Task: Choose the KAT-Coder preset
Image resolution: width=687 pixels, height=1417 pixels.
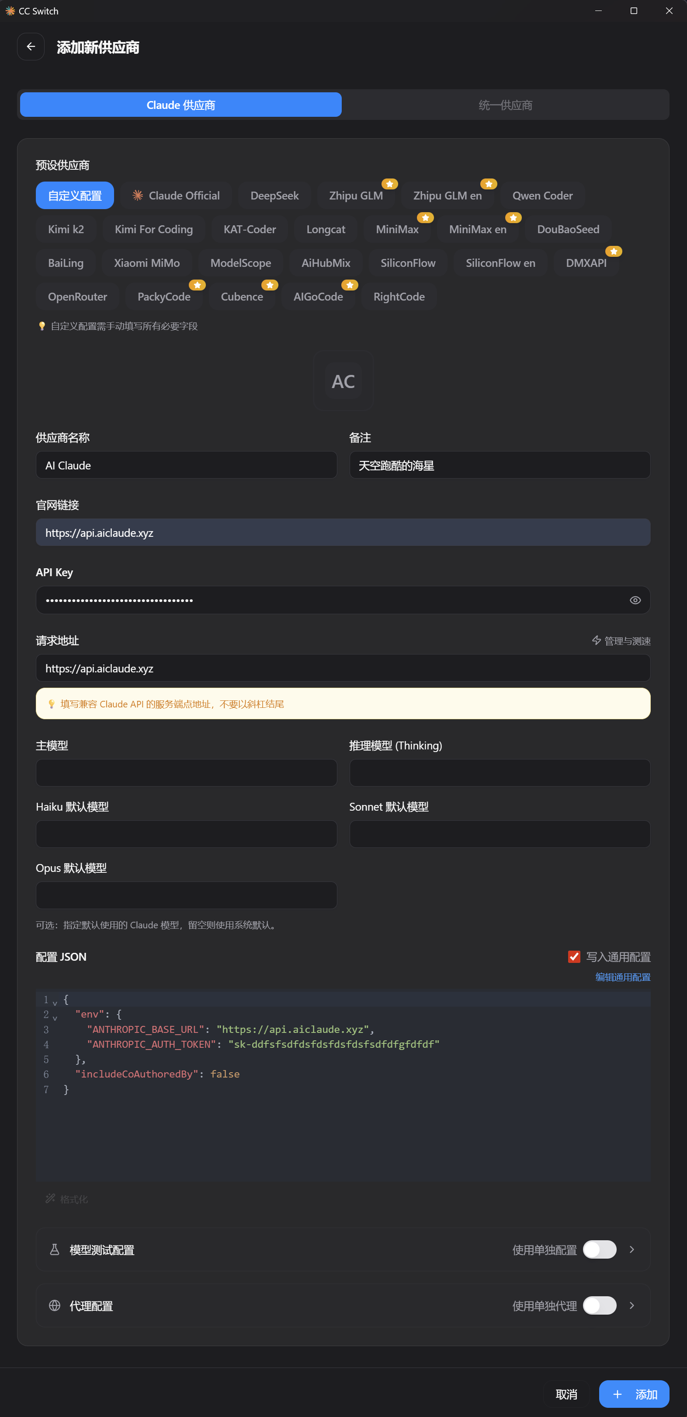Action: [250, 229]
